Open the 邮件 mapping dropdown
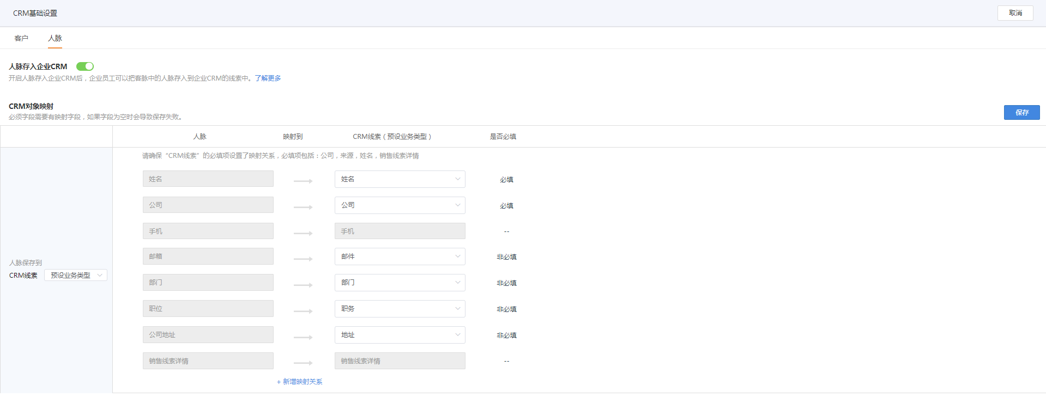Screen dimensions: 1046x403 (400, 257)
